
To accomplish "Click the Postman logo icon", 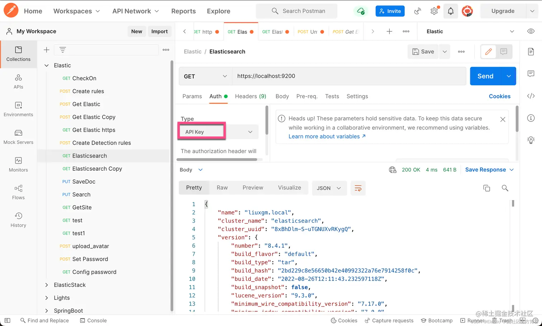I will pyautogui.click(x=11, y=10).
